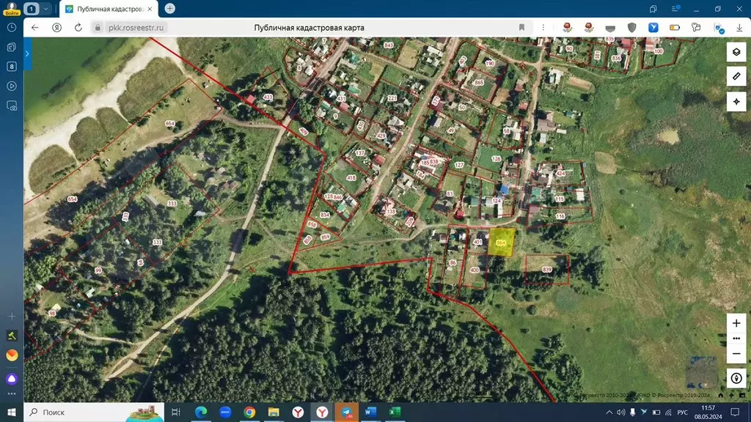
Task: Select the ruler measurement tool
Action: pos(736,77)
